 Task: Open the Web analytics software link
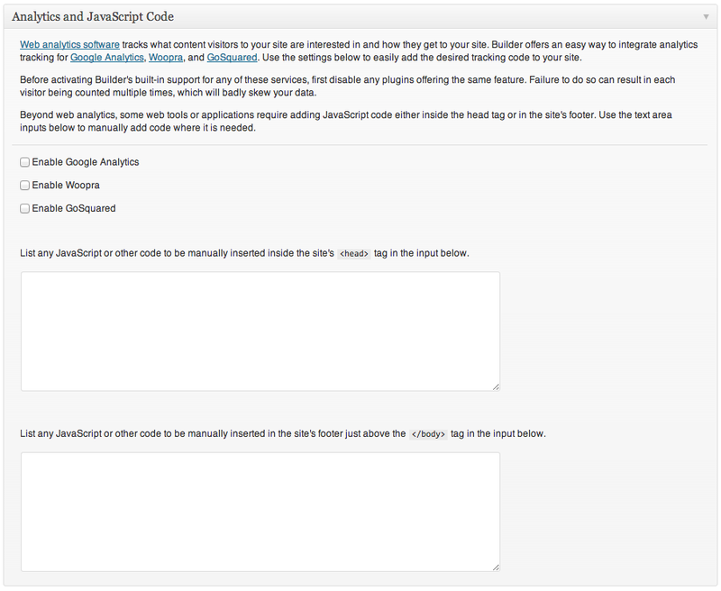click(69, 44)
